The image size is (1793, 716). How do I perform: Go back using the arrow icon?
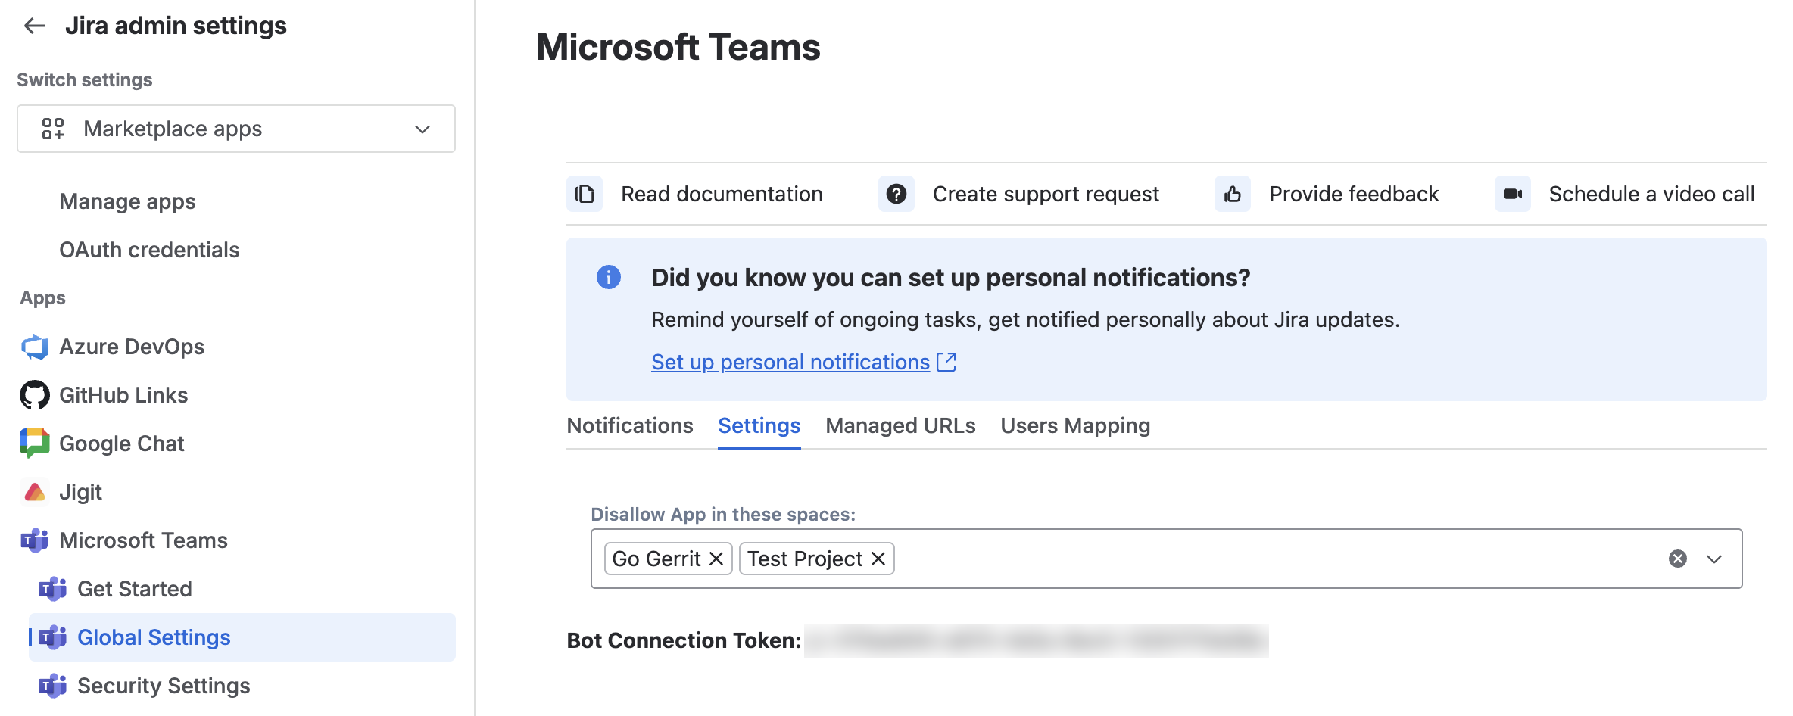point(35,26)
